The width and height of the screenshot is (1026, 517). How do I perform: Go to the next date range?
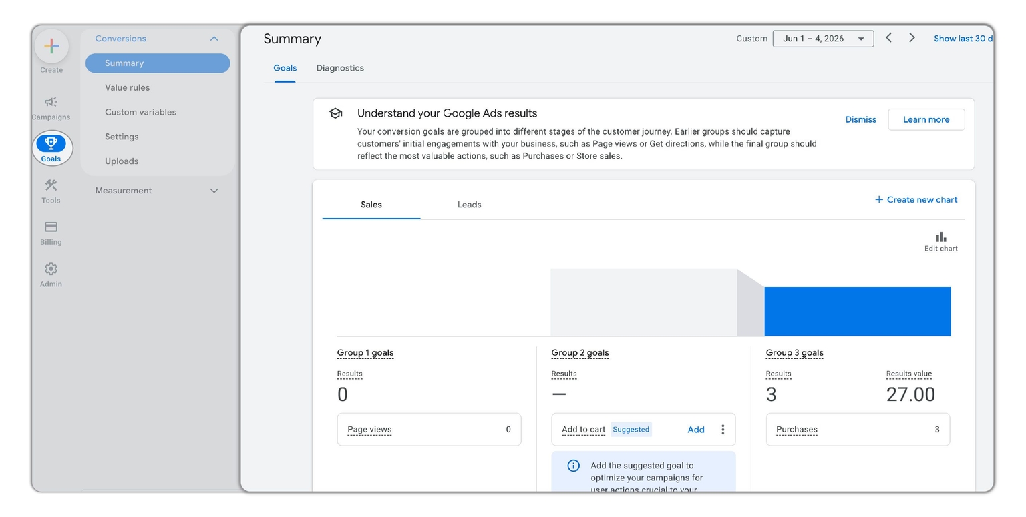tap(912, 38)
